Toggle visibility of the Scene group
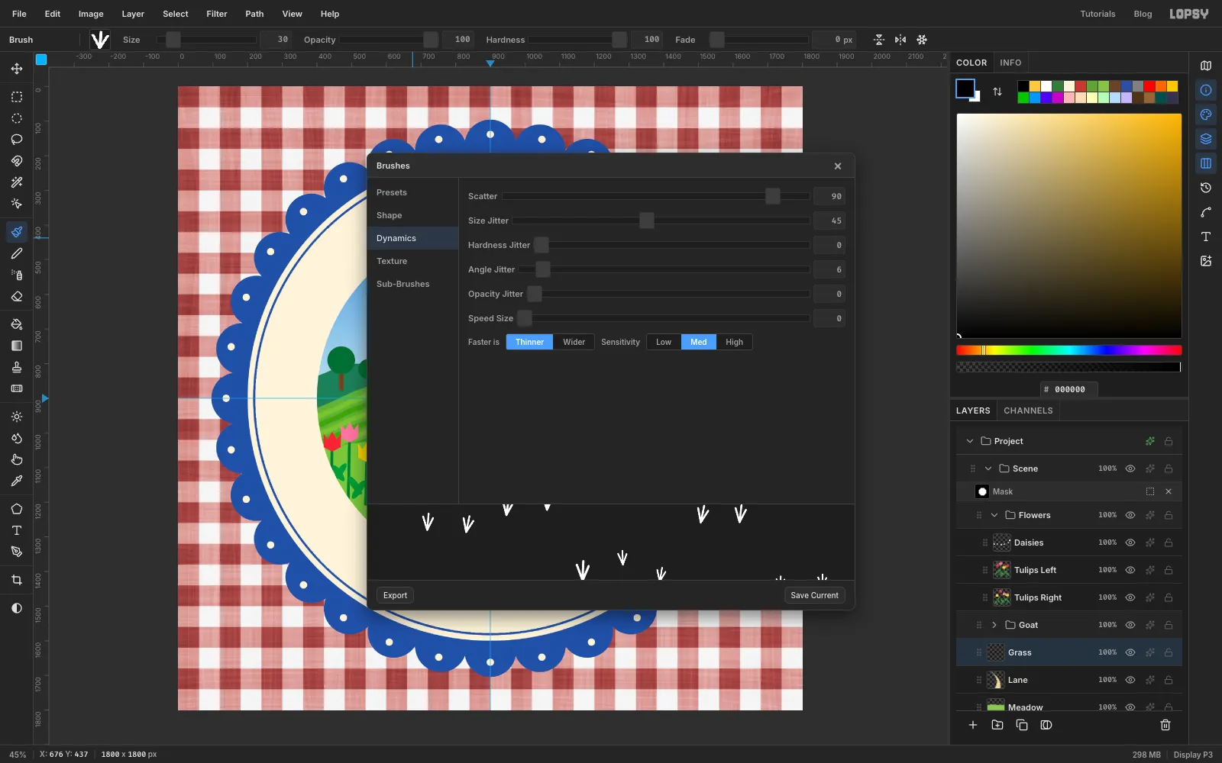The width and height of the screenshot is (1222, 763). pos(1130,468)
